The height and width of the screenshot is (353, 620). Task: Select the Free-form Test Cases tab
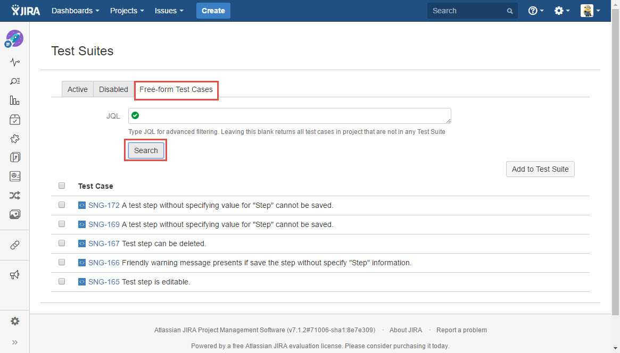pos(176,90)
